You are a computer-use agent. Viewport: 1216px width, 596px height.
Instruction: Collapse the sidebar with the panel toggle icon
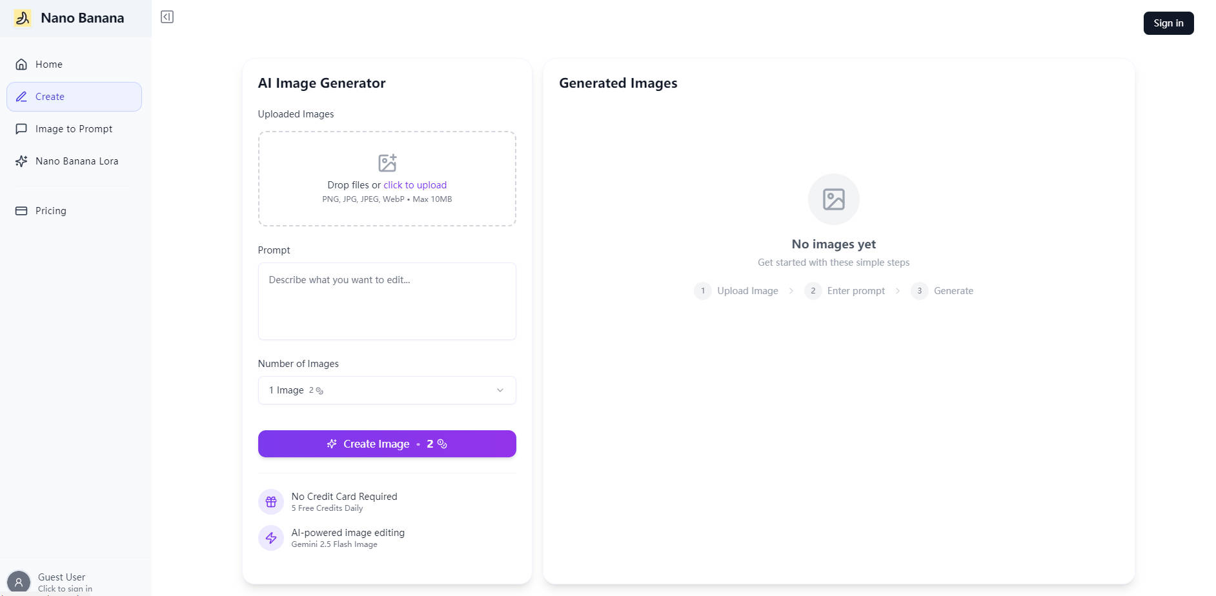click(167, 17)
